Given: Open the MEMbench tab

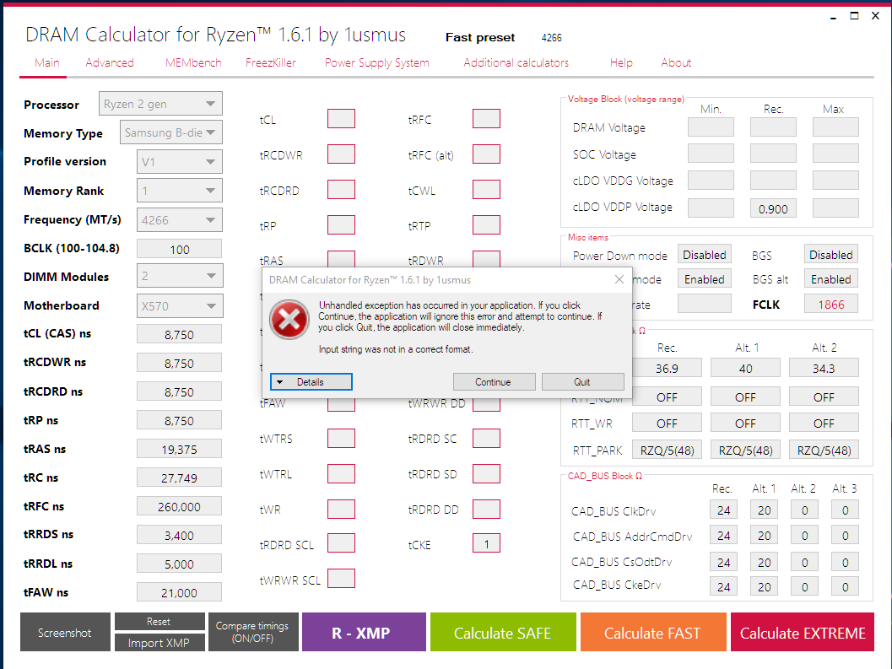Looking at the screenshot, I should click(193, 62).
